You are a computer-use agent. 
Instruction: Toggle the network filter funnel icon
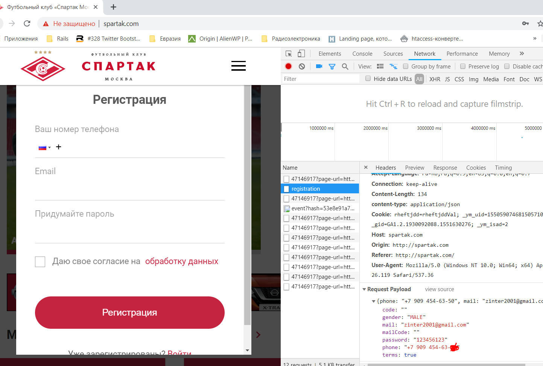(332, 67)
